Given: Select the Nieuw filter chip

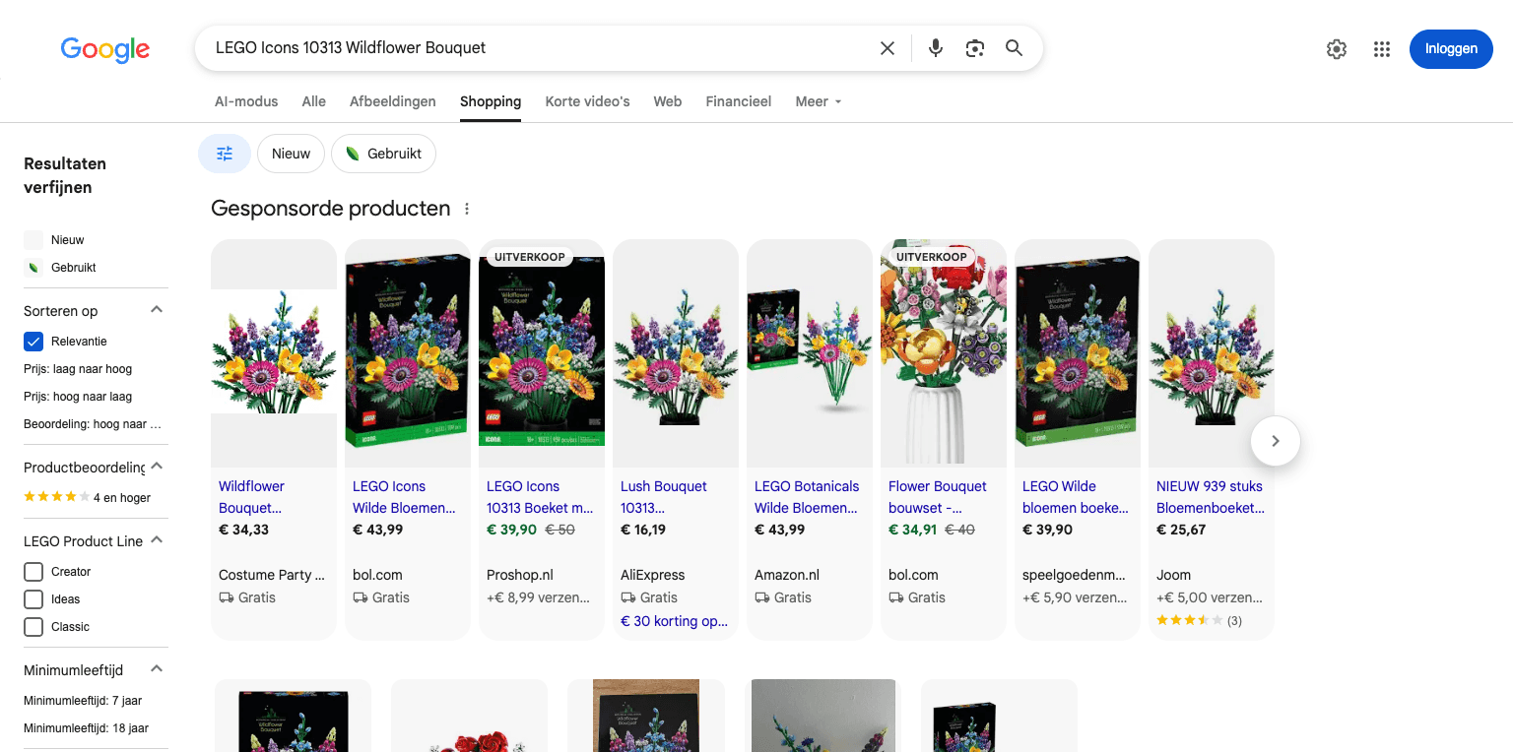Looking at the screenshot, I should (291, 154).
